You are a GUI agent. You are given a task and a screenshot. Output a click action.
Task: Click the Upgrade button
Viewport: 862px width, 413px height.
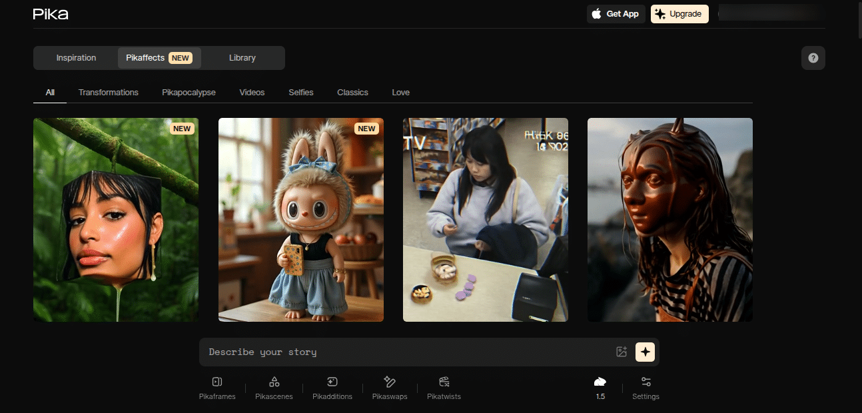679,14
